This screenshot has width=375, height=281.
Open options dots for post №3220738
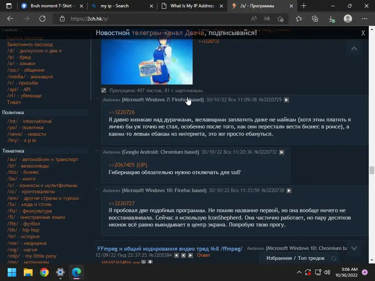tap(97, 189)
